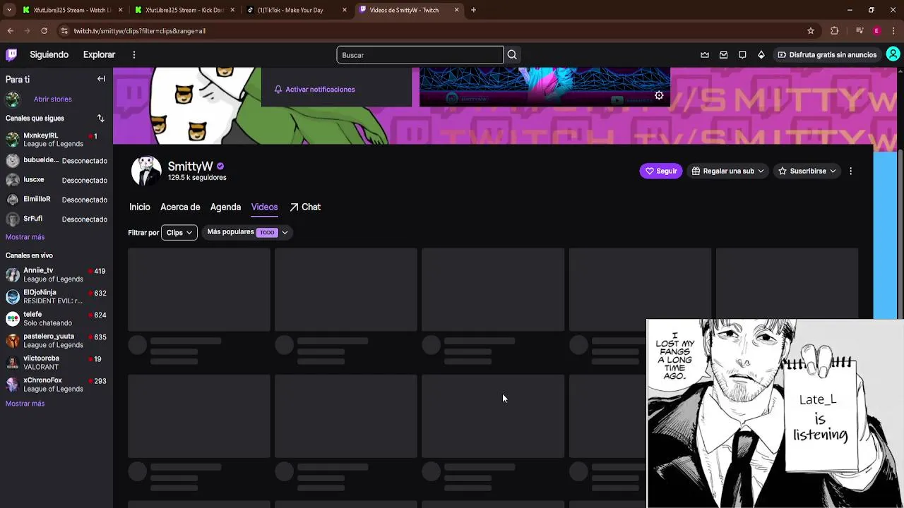Sort followed channels with arrows icon
Viewport: 904px width, 508px height.
pos(100,119)
